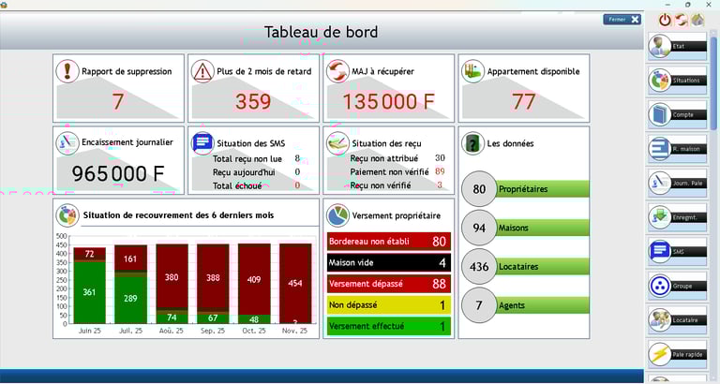This screenshot has width=720, height=384.
Task: Click the Reçu non vérifié line
Action: pyautogui.click(x=397, y=185)
